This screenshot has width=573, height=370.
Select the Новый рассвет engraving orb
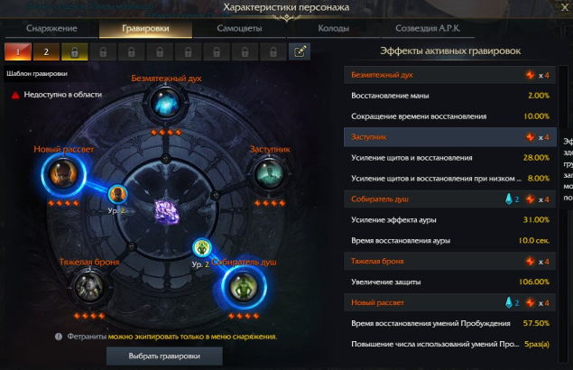pos(63,174)
